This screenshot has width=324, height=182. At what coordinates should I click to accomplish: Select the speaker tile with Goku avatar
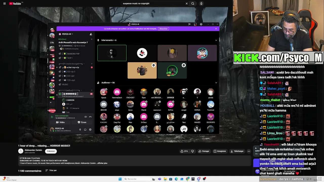[202, 53]
